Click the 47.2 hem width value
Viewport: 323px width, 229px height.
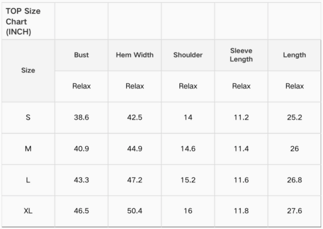pos(135,180)
